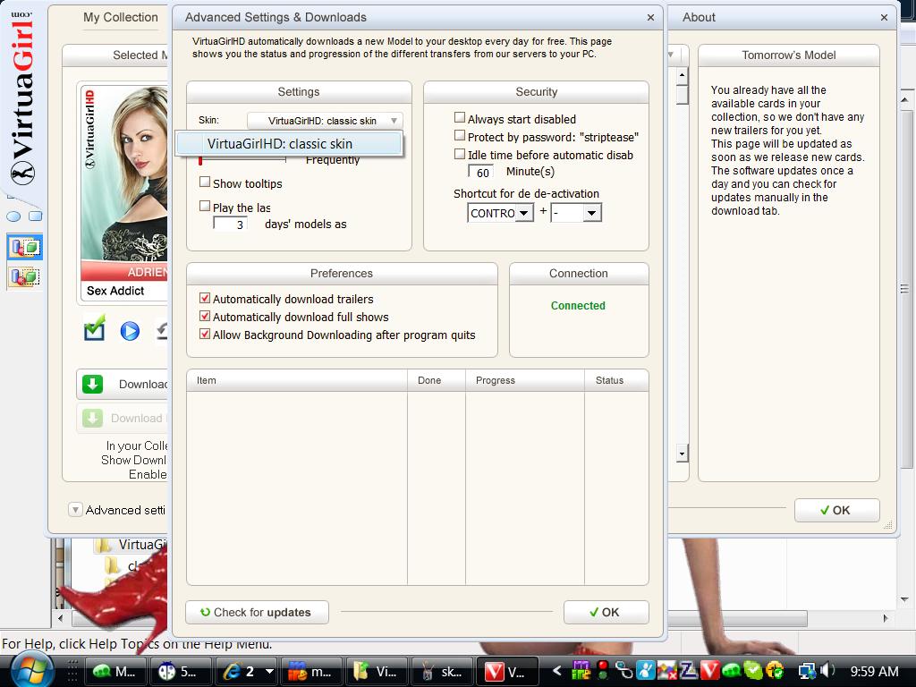916x687 pixels.
Task: Switch to the 'sk...' taskbar window
Action: tap(442, 671)
